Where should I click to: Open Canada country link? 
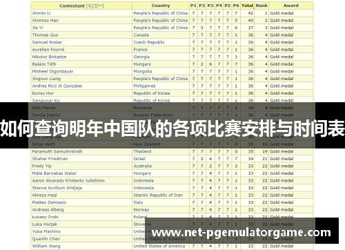coord(141,35)
